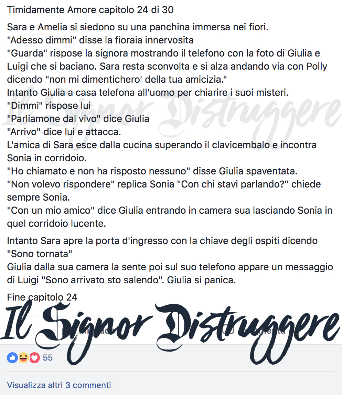Image resolution: width=342 pixels, height=395 pixels.
Task: Click the comment speech bubble icon
Action: tap(228, 330)
